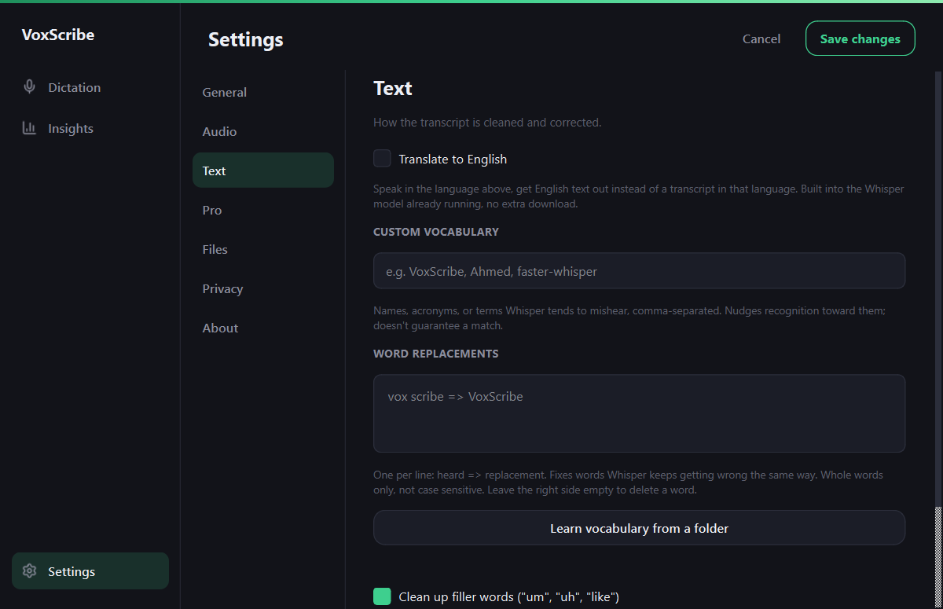The image size is (943, 609).
Task: Uncheck Clean up filler words checkbox
Action: click(382, 596)
